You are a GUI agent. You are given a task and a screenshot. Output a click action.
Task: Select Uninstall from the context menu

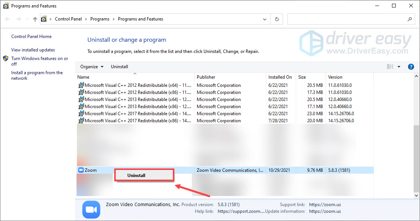point(136,175)
